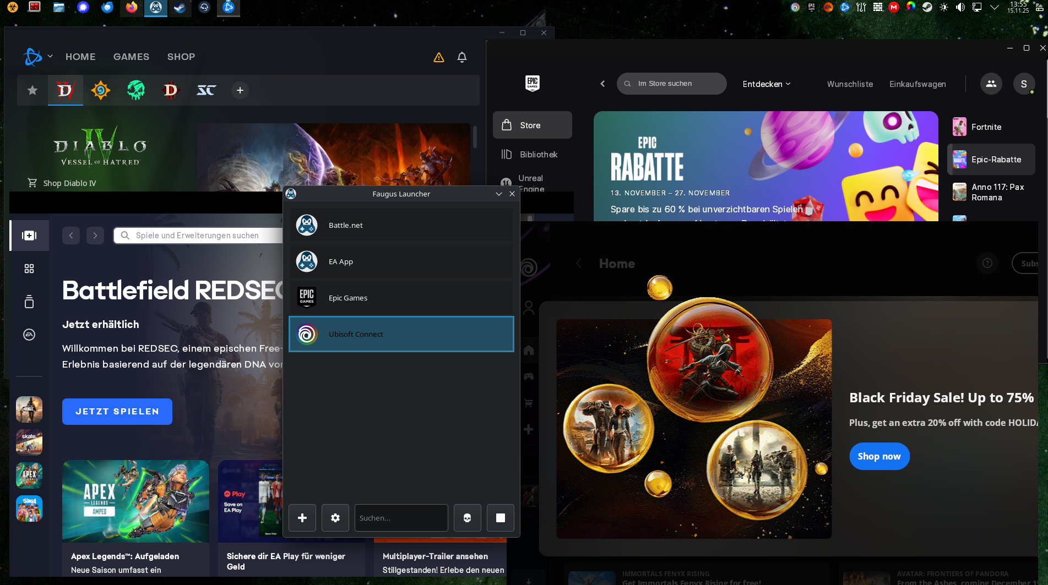This screenshot has height=585, width=1048.
Task: Open Einkaufswagen in Epic Games
Action: pos(917,84)
